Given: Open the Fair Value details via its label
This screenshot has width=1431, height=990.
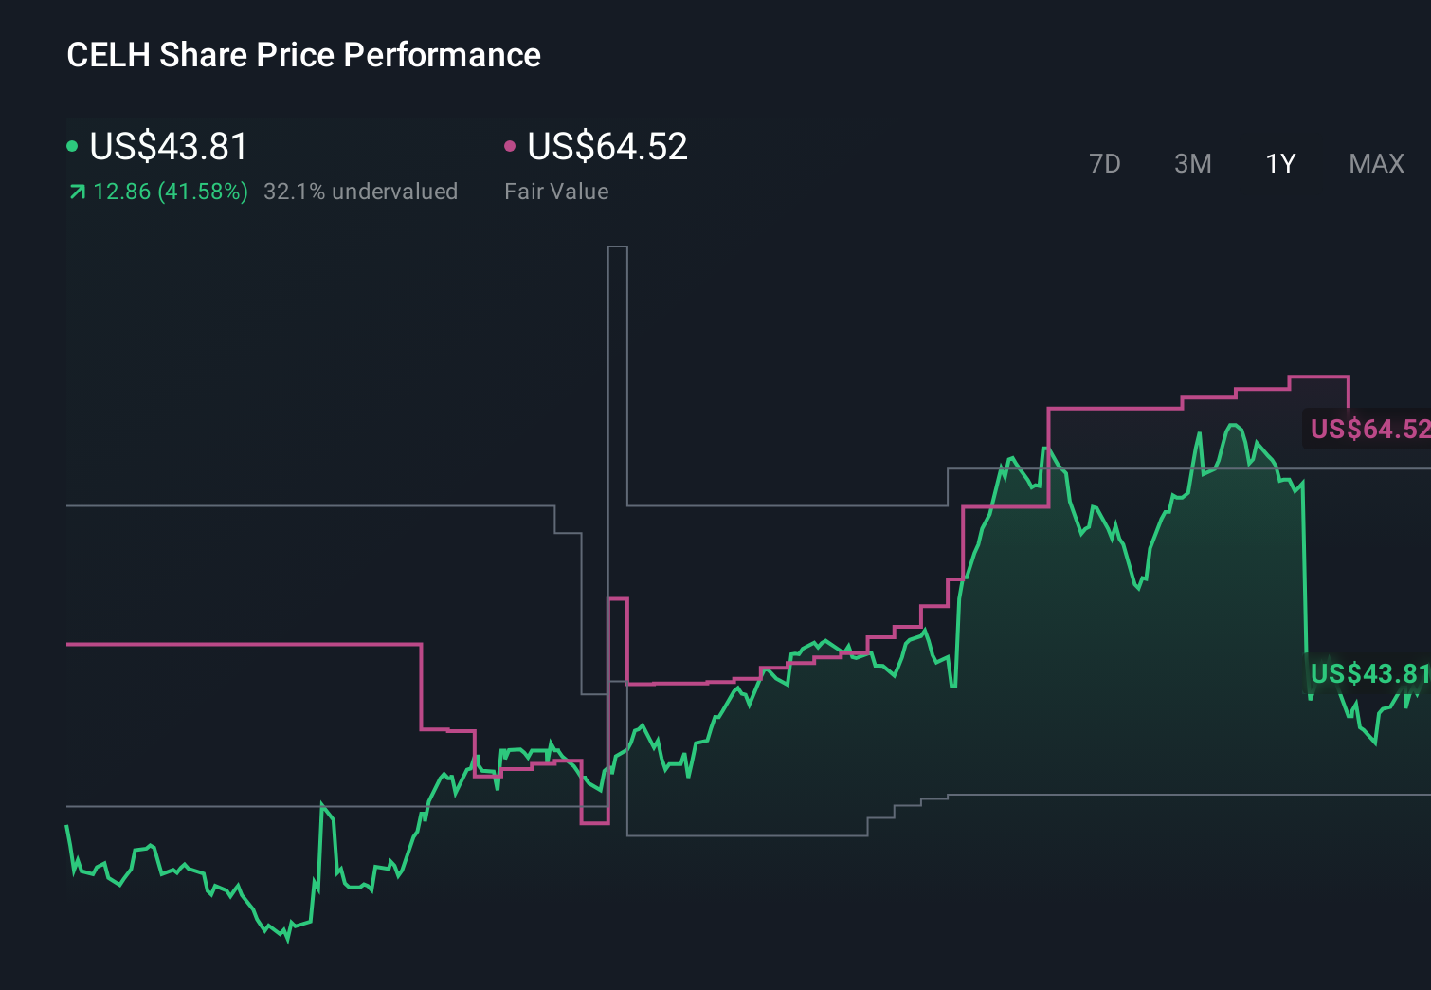Looking at the screenshot, I should coord(557,192).
